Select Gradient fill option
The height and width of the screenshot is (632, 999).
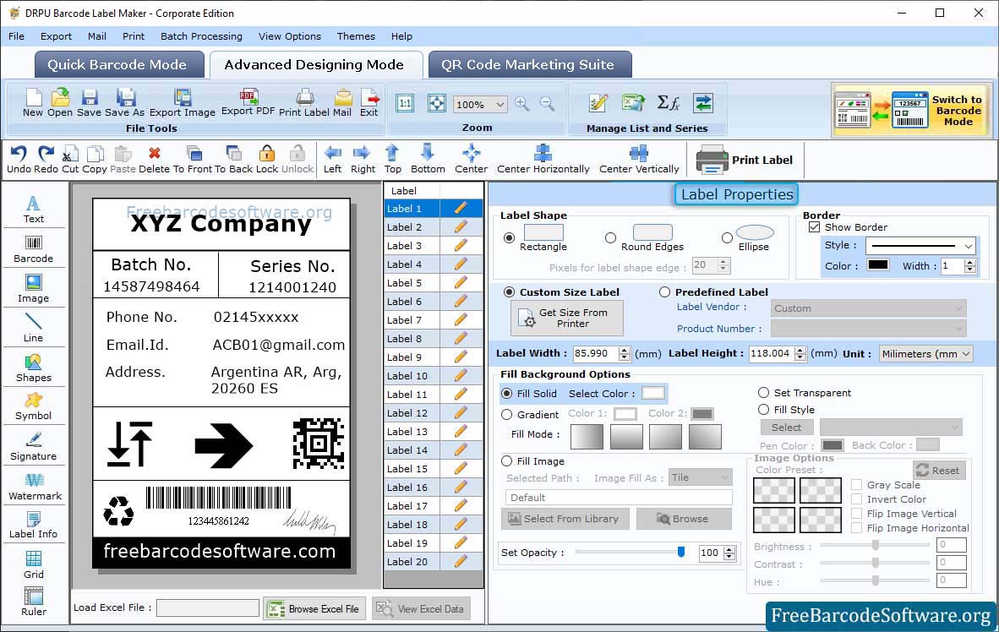pos(506,414)
